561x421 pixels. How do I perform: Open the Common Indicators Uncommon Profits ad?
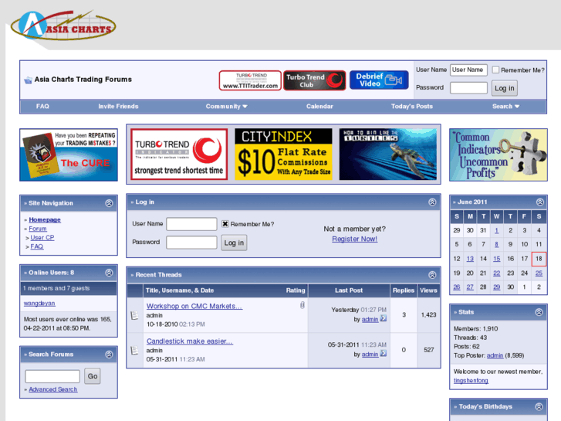pyautogui.click(x=498, y=154)
